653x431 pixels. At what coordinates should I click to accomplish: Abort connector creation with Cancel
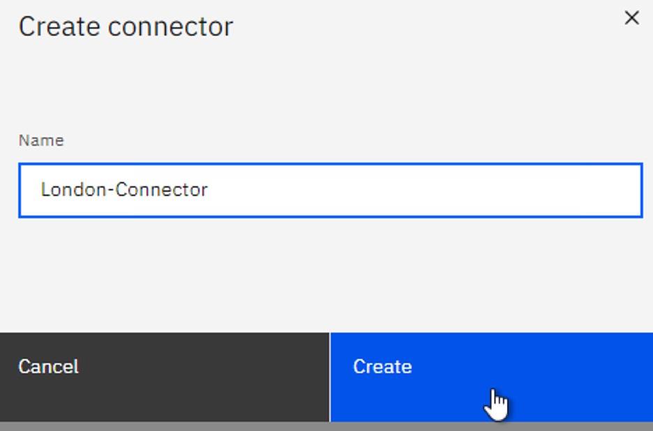click(163, 367)
